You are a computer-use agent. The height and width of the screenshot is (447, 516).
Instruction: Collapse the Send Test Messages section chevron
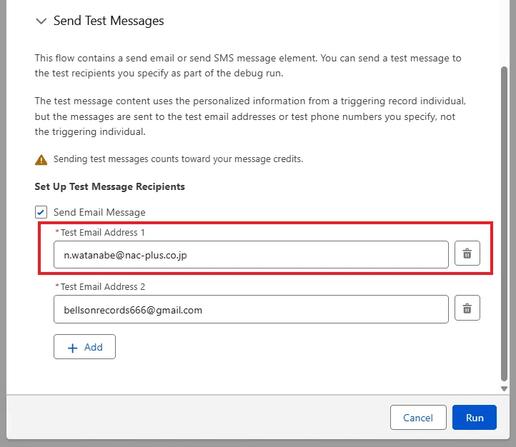pyautogui.click(x=41, y=21)
